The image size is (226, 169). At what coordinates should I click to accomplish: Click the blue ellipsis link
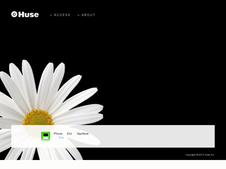73,138
